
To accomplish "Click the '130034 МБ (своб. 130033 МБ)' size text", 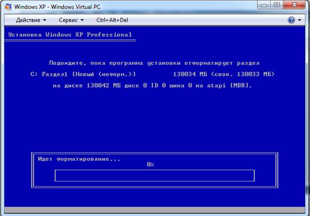I will tap(224, 74).
